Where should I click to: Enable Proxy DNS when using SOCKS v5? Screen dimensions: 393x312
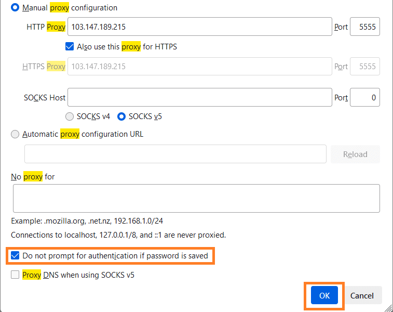point(15,275)
